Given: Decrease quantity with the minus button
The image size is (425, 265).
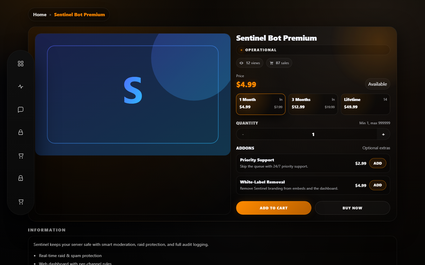Looking at the screenshot, I should (x=243, y=134).
